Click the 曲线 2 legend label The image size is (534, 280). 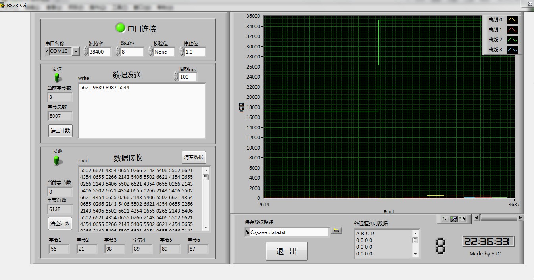(495, 40)
